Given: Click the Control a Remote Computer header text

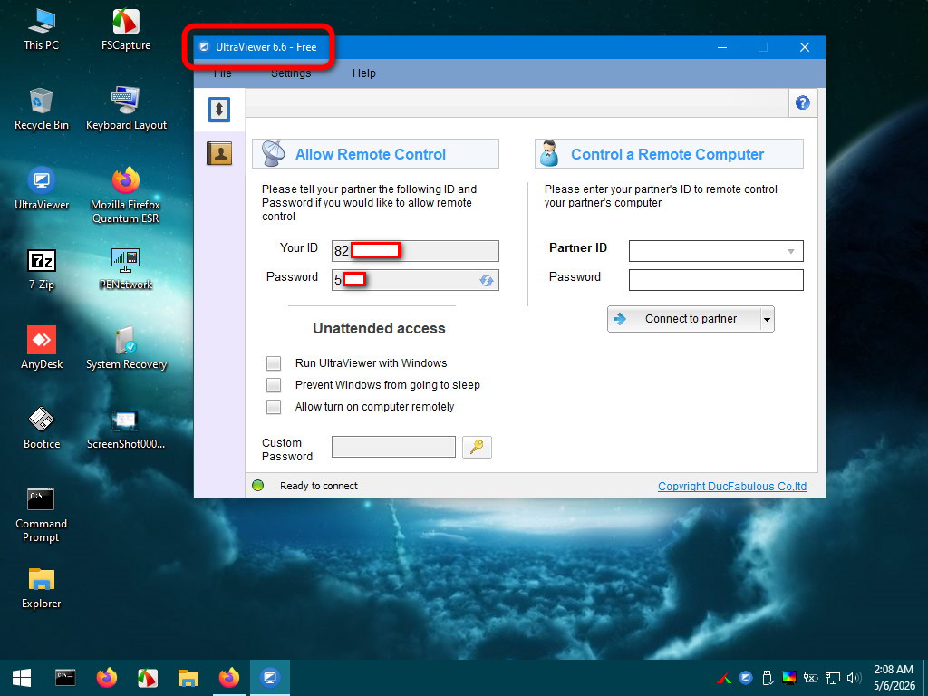Looking at the screenshot, I should 668,154.
